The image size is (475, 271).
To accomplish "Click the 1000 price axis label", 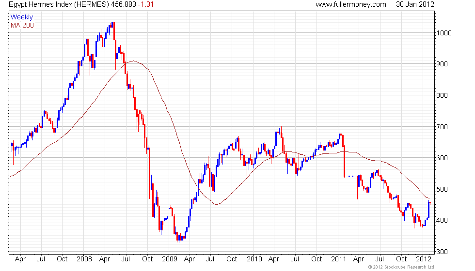I will tap(444, 33).
